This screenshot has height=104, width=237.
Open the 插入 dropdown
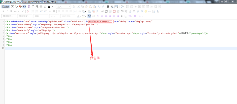point(63,7)
